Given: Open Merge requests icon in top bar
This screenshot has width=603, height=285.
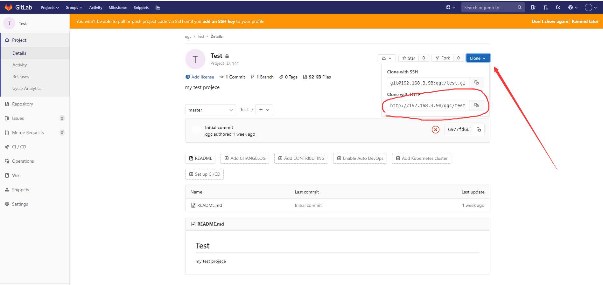Looking at the screenshot, I should (x=545, y=7).
